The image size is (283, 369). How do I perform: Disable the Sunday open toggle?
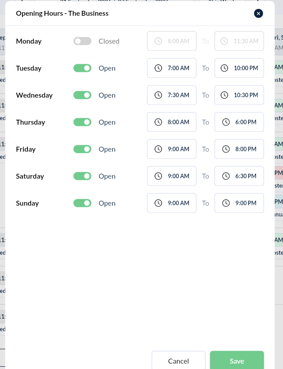click(x=82, y=203)
